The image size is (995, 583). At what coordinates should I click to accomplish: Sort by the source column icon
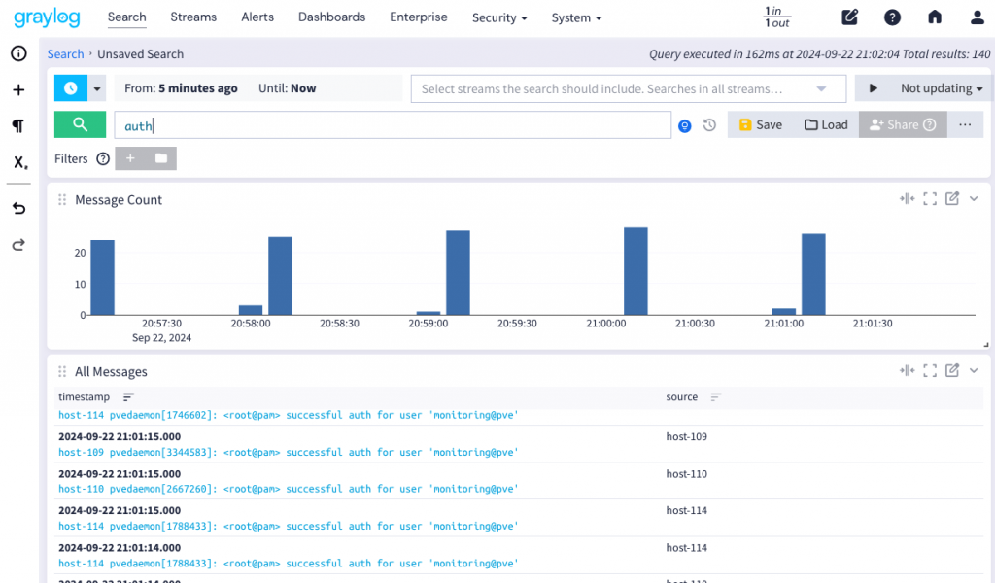[716, 397]
